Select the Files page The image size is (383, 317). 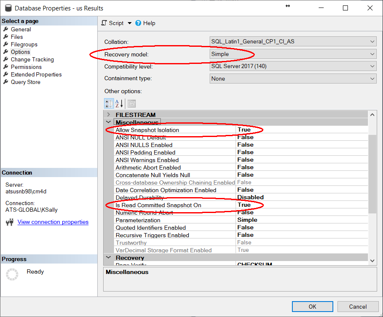(17, 37)
